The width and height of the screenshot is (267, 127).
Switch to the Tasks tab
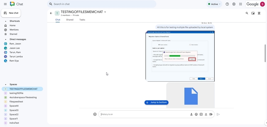coord(82,20)
